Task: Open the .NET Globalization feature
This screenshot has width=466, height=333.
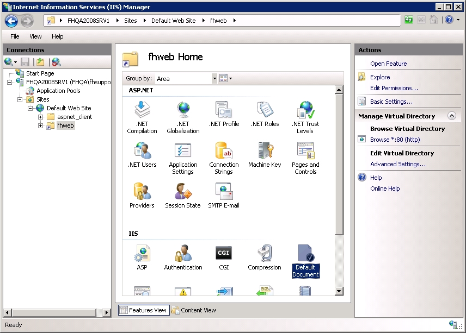Action: click(183, 117)
